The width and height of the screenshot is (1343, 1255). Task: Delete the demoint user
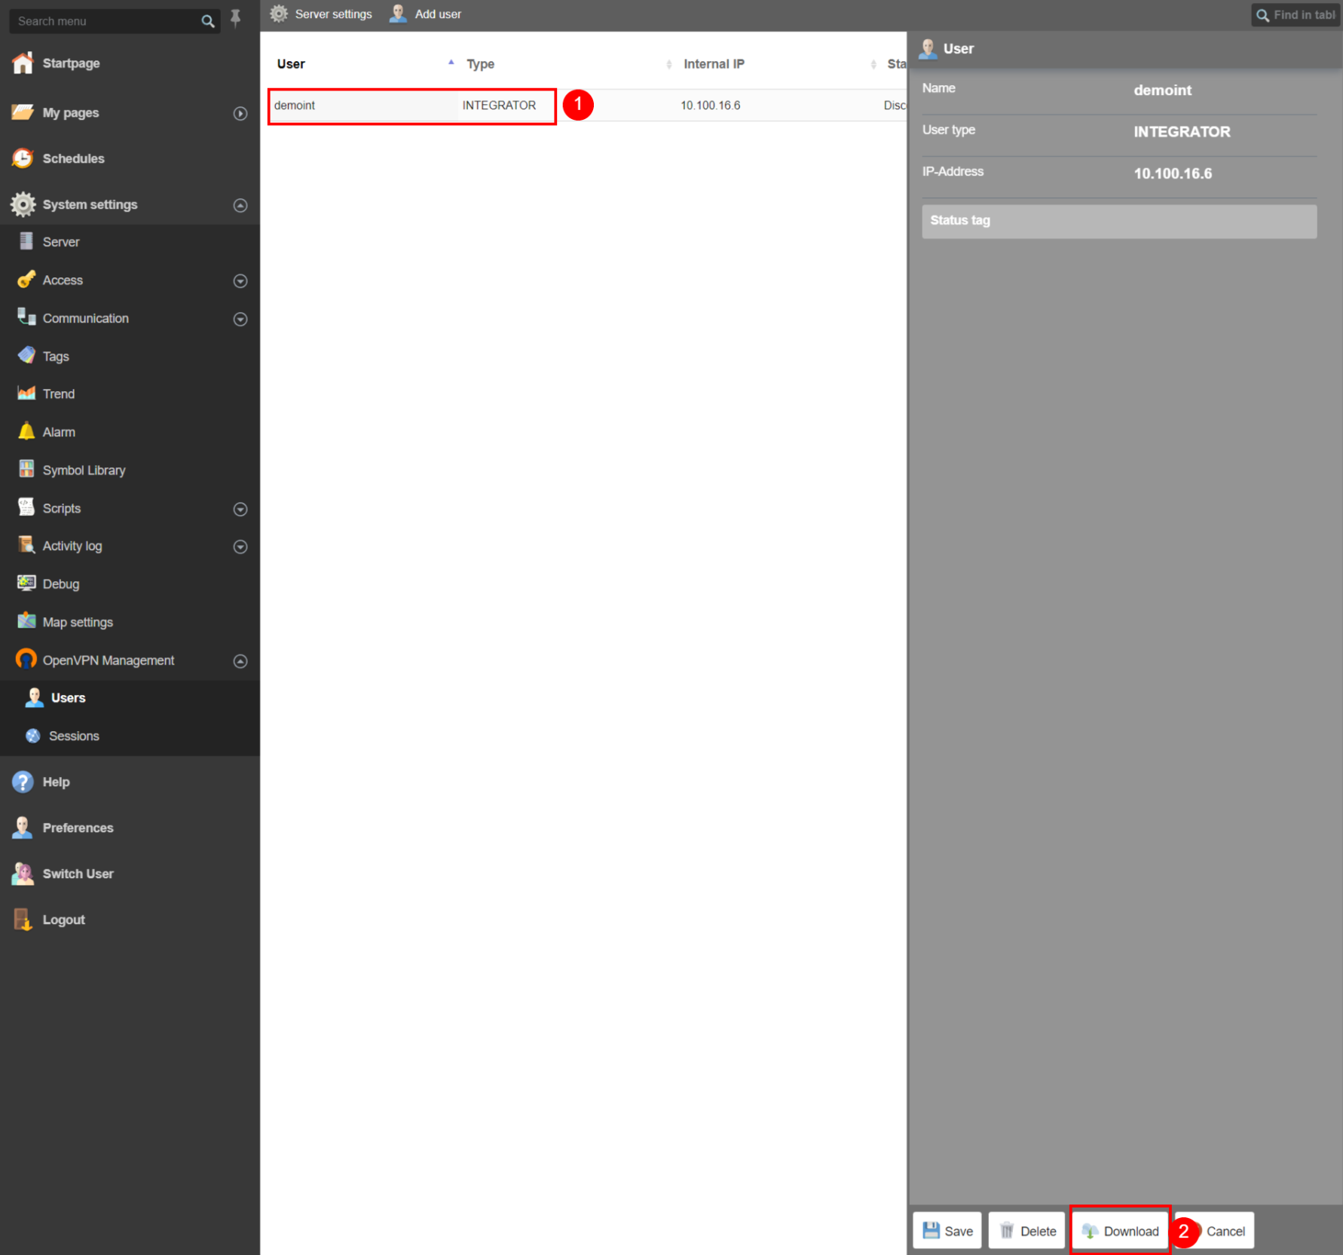click(1026, 1231)
